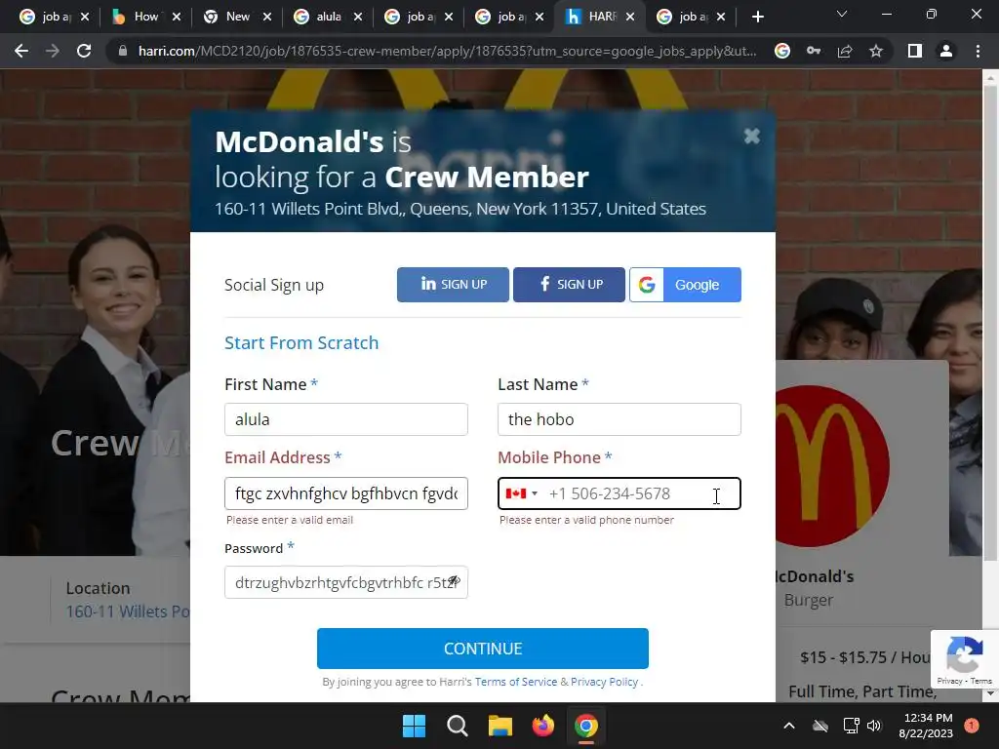
Task: Sign up with the LinkedIn button
Action: pos(453,284)
